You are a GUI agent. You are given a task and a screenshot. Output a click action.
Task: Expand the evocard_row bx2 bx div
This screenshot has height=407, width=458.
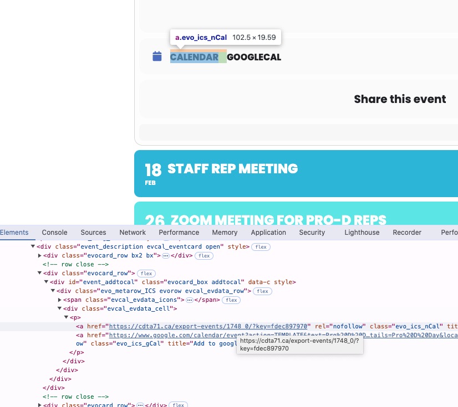[x=39, y=256]
